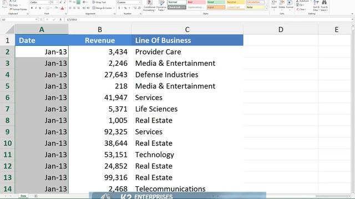The height and width of the screenshot is (199, 355).
Task: Expand the formula bar
Action: point(352,20)
